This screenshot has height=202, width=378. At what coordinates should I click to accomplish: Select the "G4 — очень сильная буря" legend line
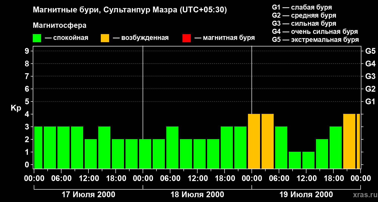[x=315, y=32]
